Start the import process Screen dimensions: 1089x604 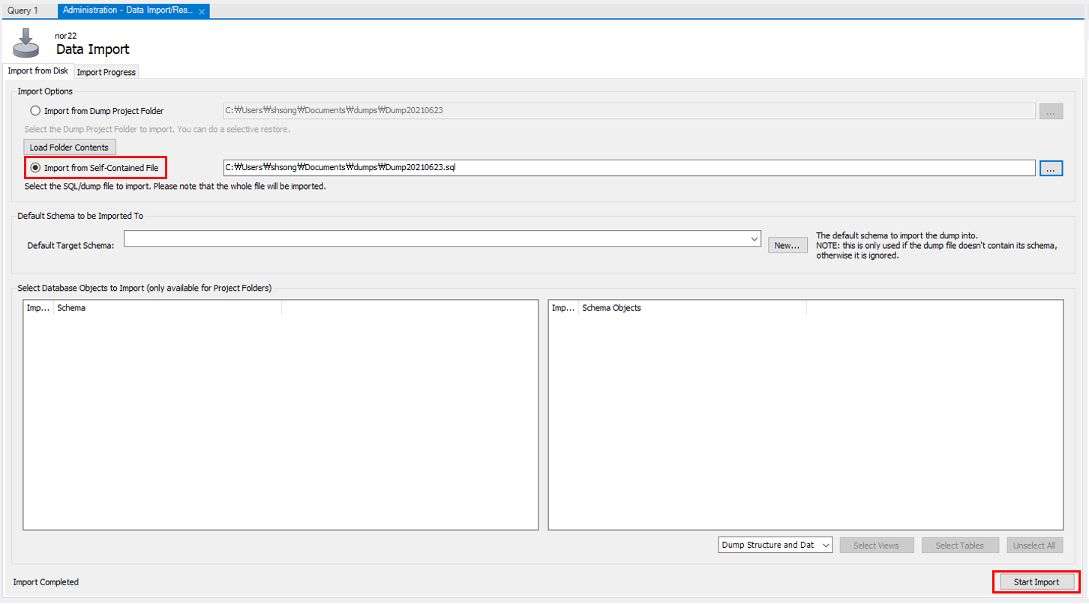(1036, 582)
